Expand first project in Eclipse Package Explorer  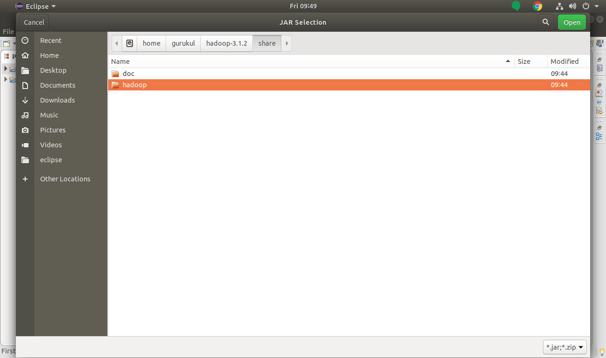click(6, 69)
